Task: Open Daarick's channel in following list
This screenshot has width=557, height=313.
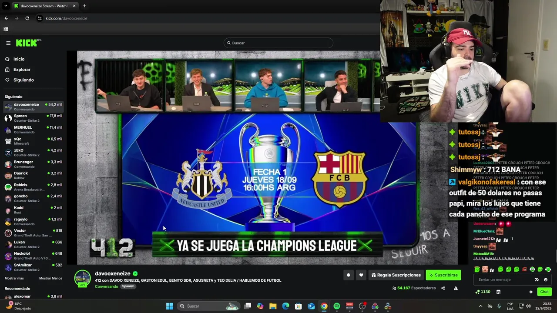Action: 34,176
